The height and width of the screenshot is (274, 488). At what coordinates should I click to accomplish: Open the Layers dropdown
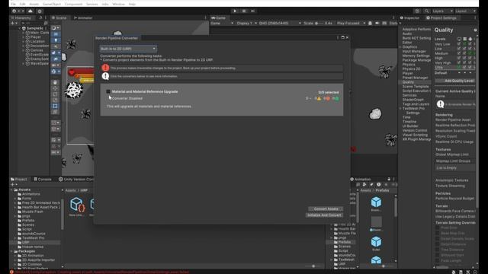pos(442,11)
